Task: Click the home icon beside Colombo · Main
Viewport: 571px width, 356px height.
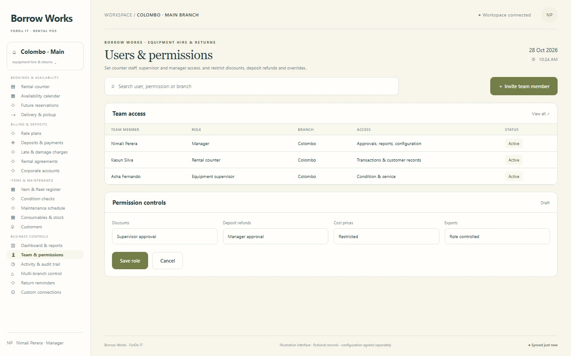Action: click(x=15, y=52)
